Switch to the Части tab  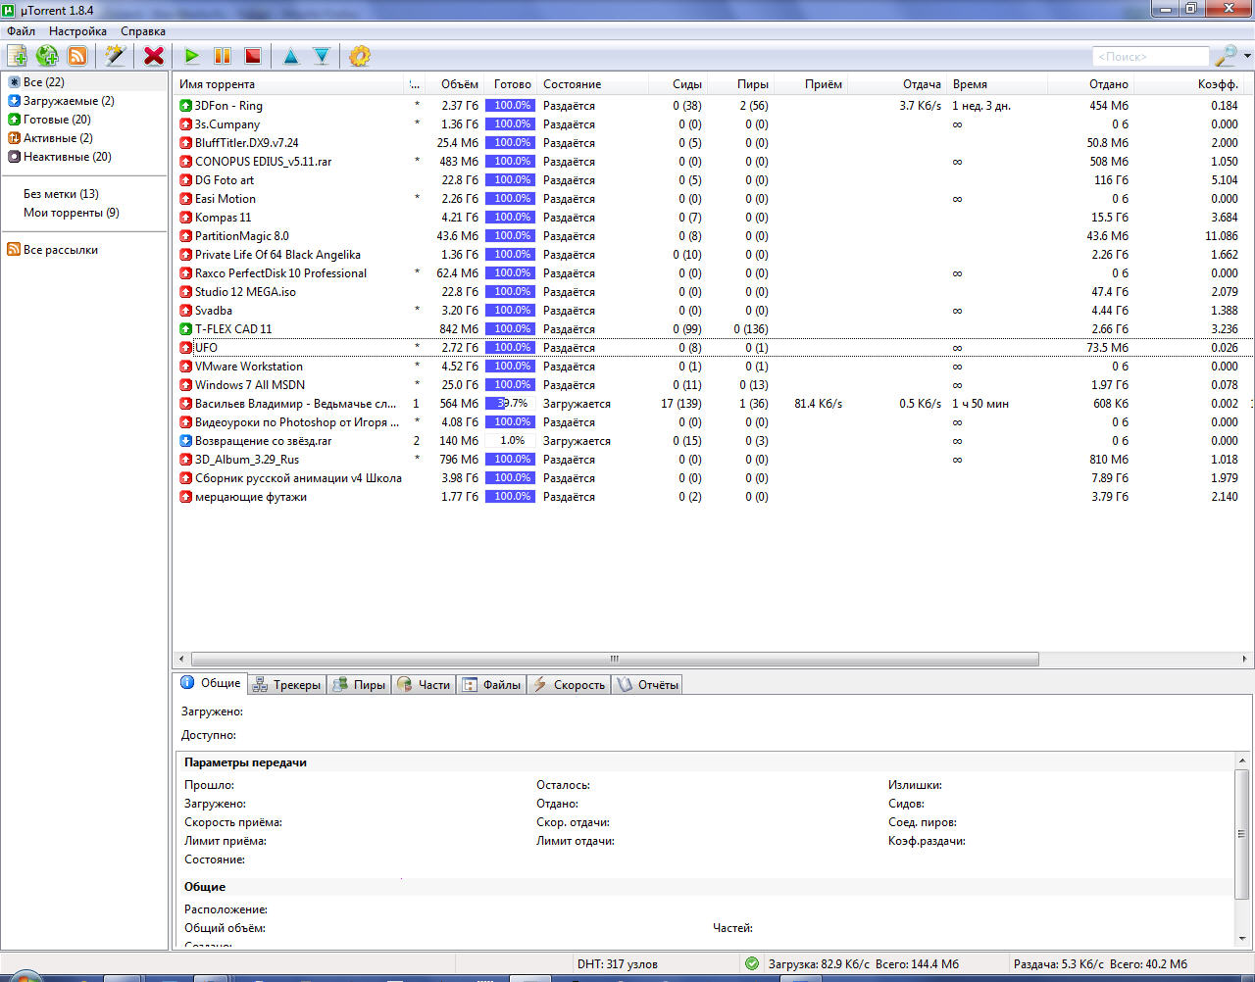click(424, 685)
